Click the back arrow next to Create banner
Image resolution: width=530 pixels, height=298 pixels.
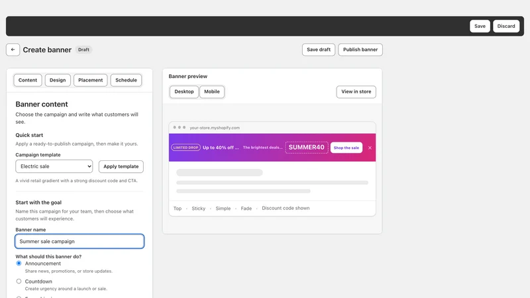point(13,50)
